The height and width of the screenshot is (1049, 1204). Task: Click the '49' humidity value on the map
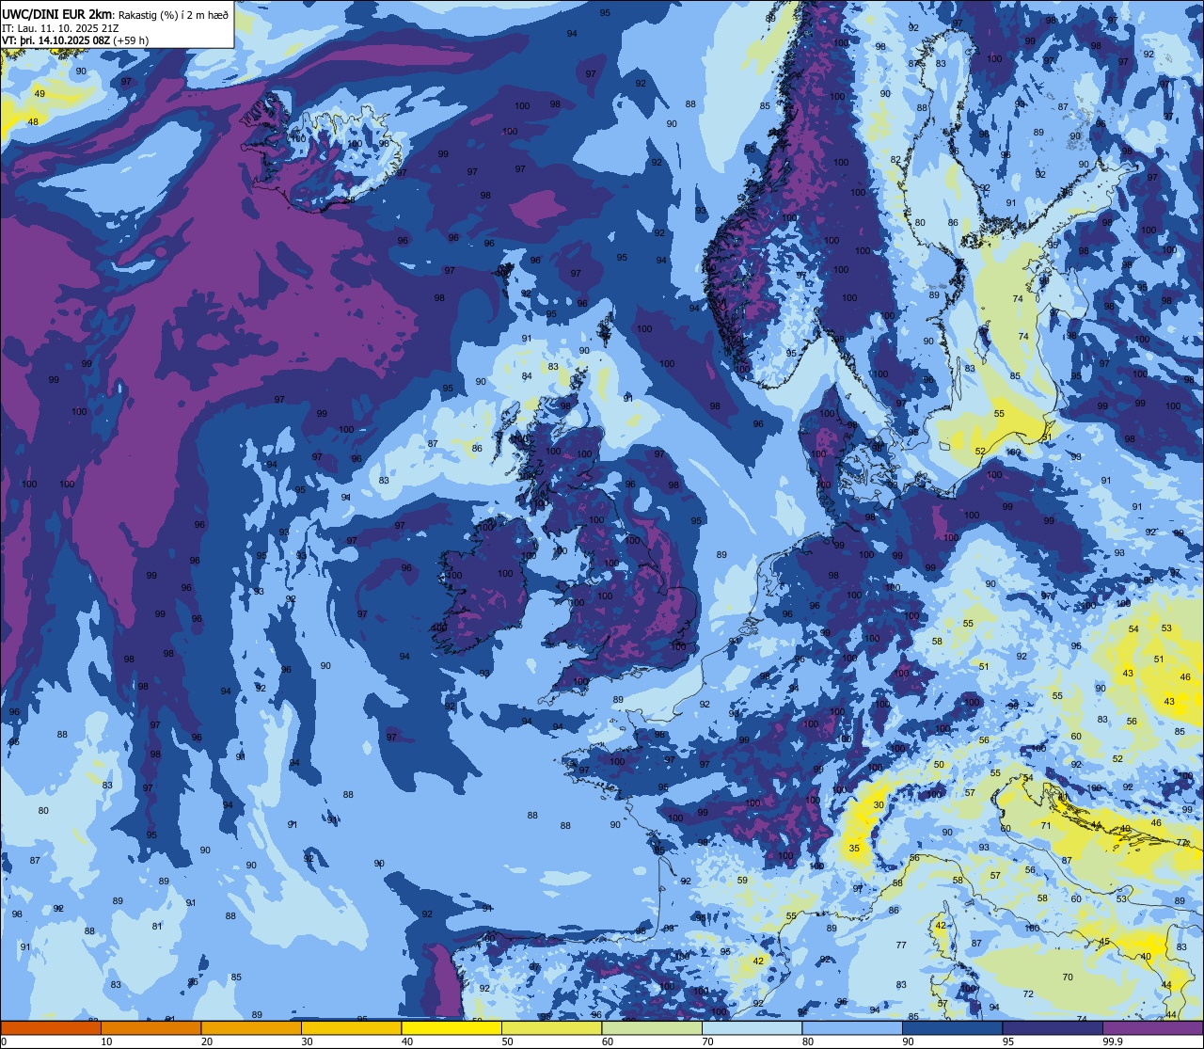pyautogui.click(x=40, y=93)
